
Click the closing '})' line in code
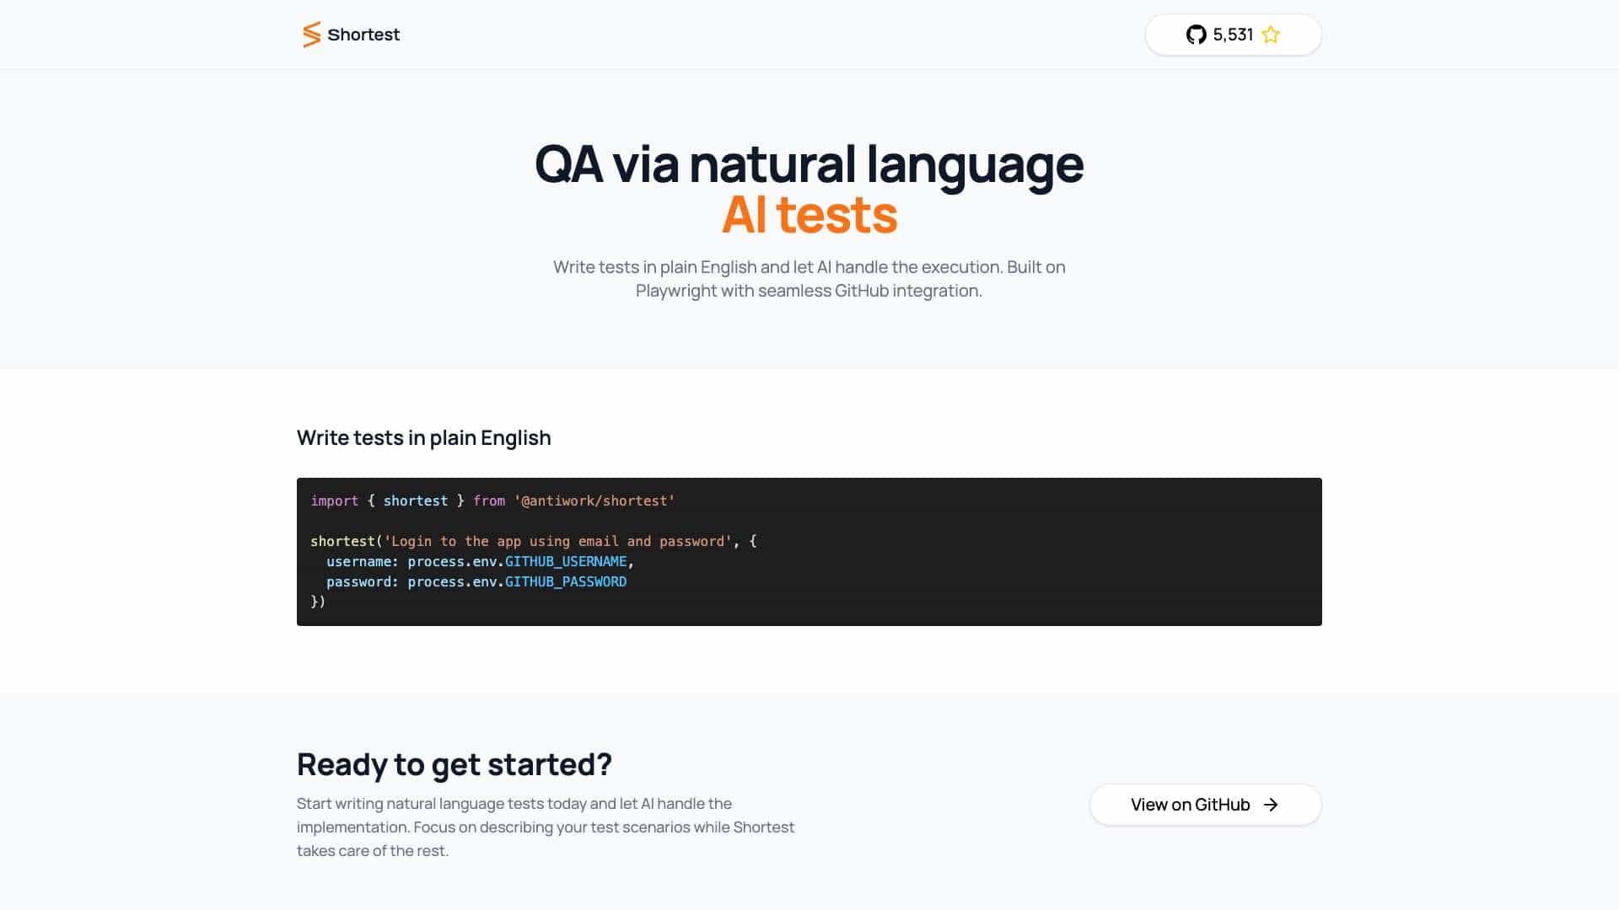(318, 602)
